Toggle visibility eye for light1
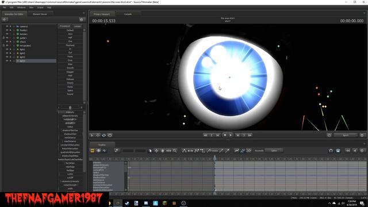This screenshot has width=368, height=207. click(x=7, y=49)
